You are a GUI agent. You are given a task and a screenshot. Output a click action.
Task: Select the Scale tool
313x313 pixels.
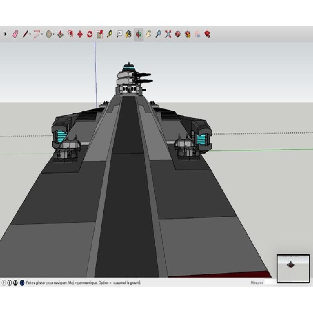tap(99, 34)
